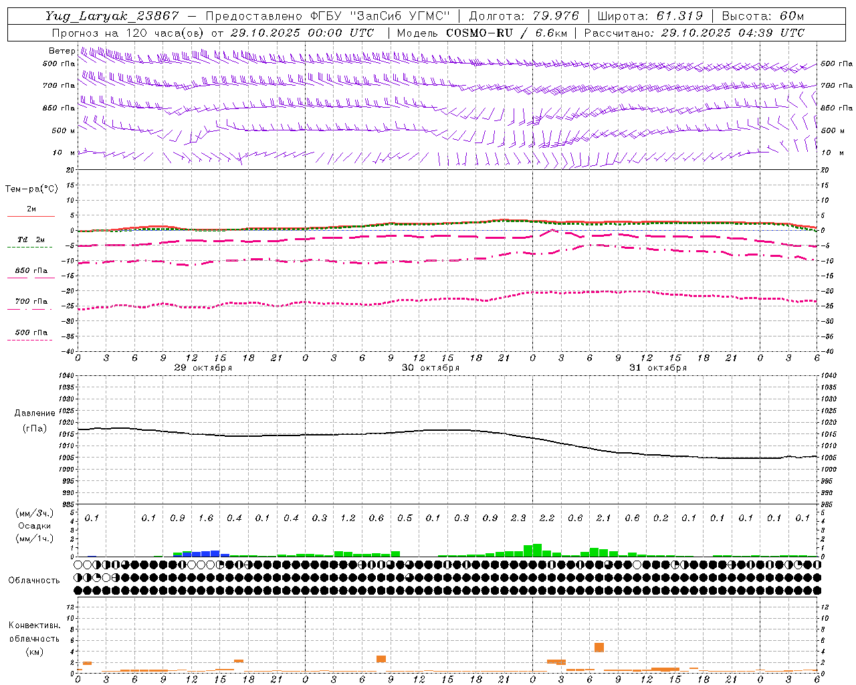This screenshot has height=685, width=856.
Task: Select the (км) convective cloud unit label
Action: pyautogui.click(x=34, y=652)
